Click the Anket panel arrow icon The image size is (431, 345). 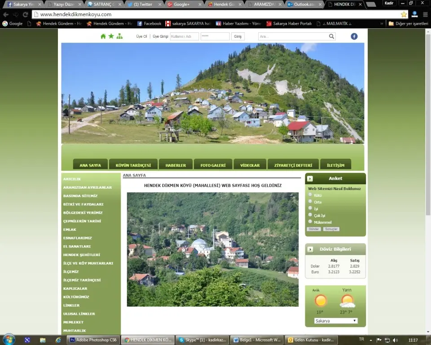pyautogui.click(x=310, y=178)
